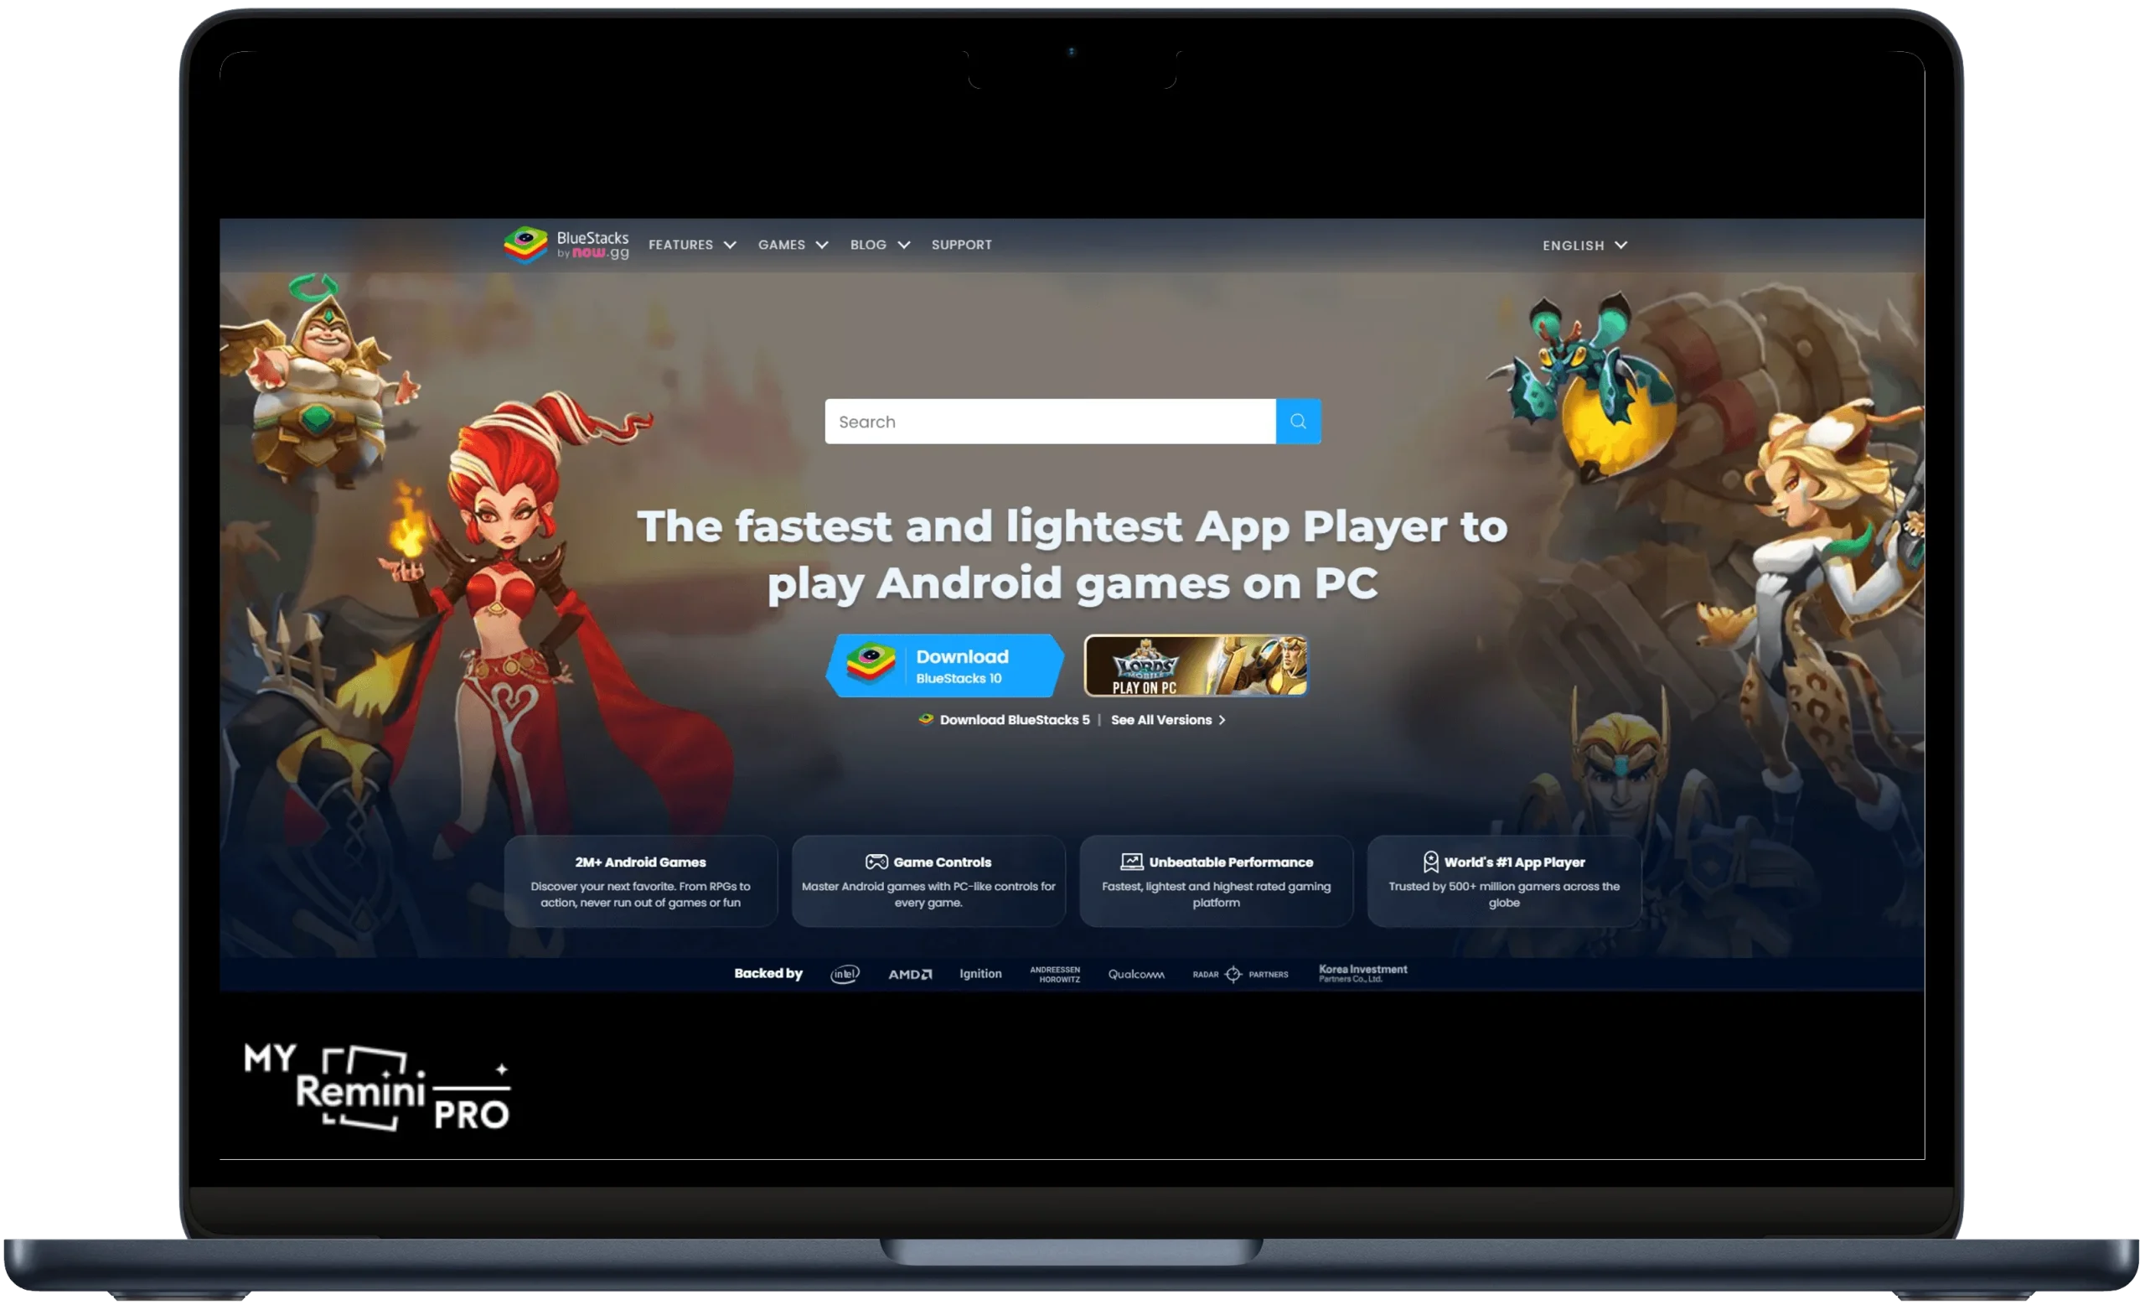Click See All Versions link
Screen dimensions: 2145x1305
(x=1167, y=719)
